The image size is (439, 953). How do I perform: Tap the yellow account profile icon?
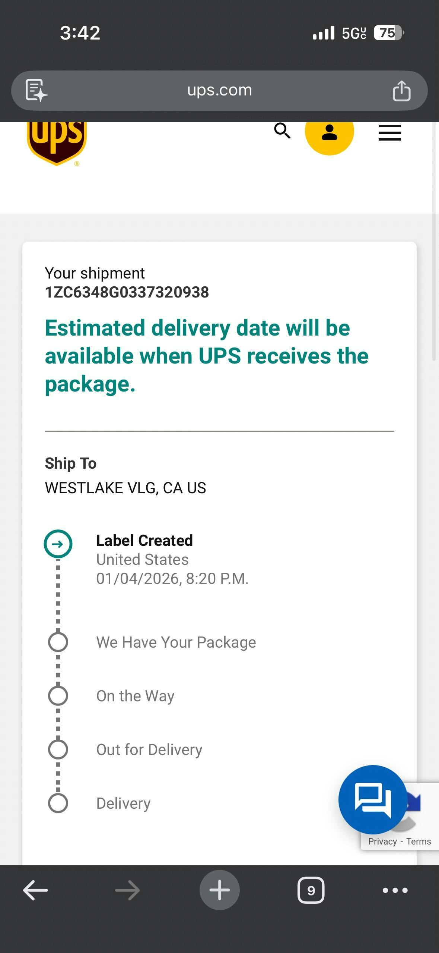pyautogui.click(x=329, y=132)
